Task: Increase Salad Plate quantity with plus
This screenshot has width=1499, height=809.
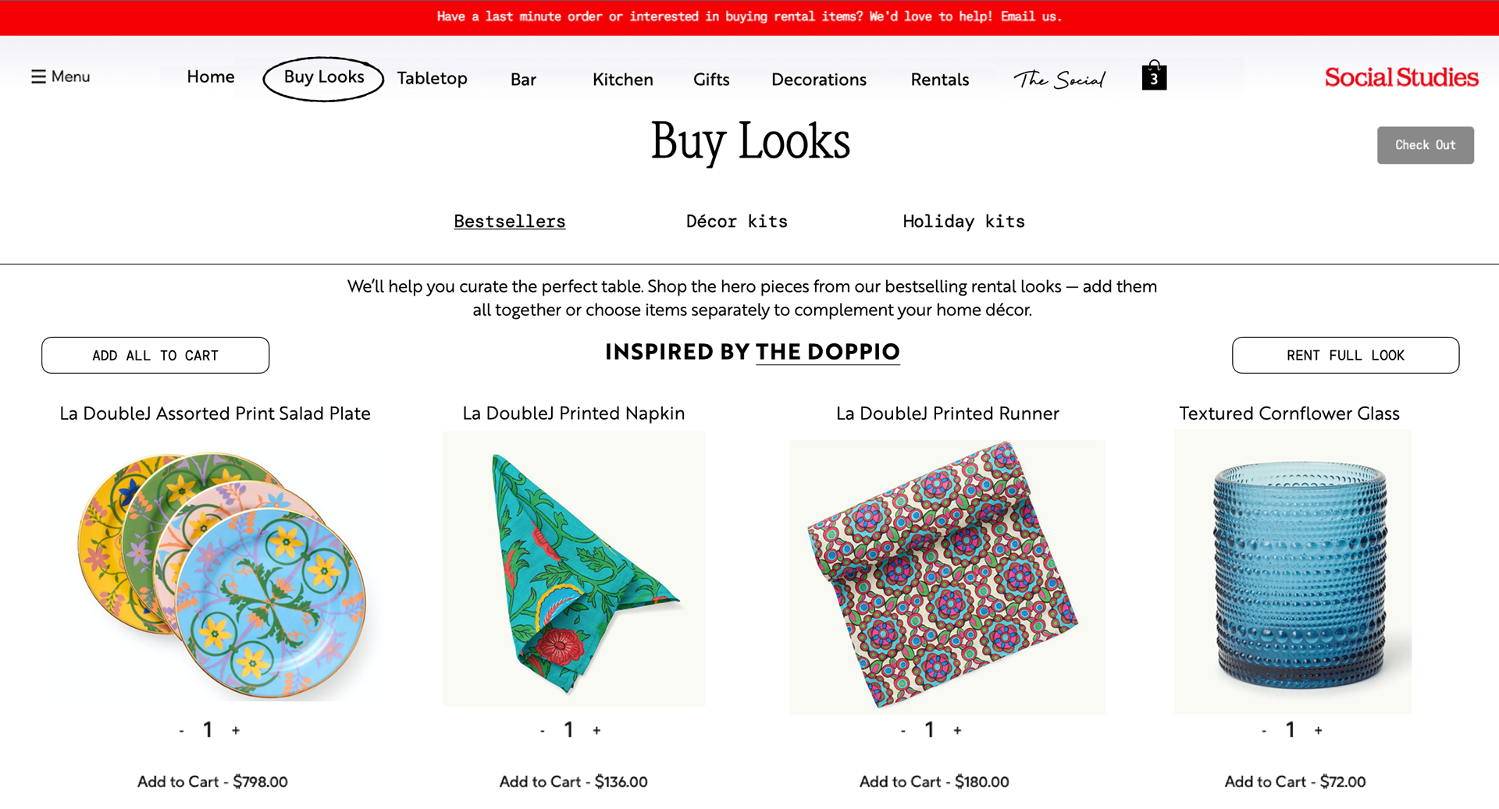Action: [x=236, y=730]
